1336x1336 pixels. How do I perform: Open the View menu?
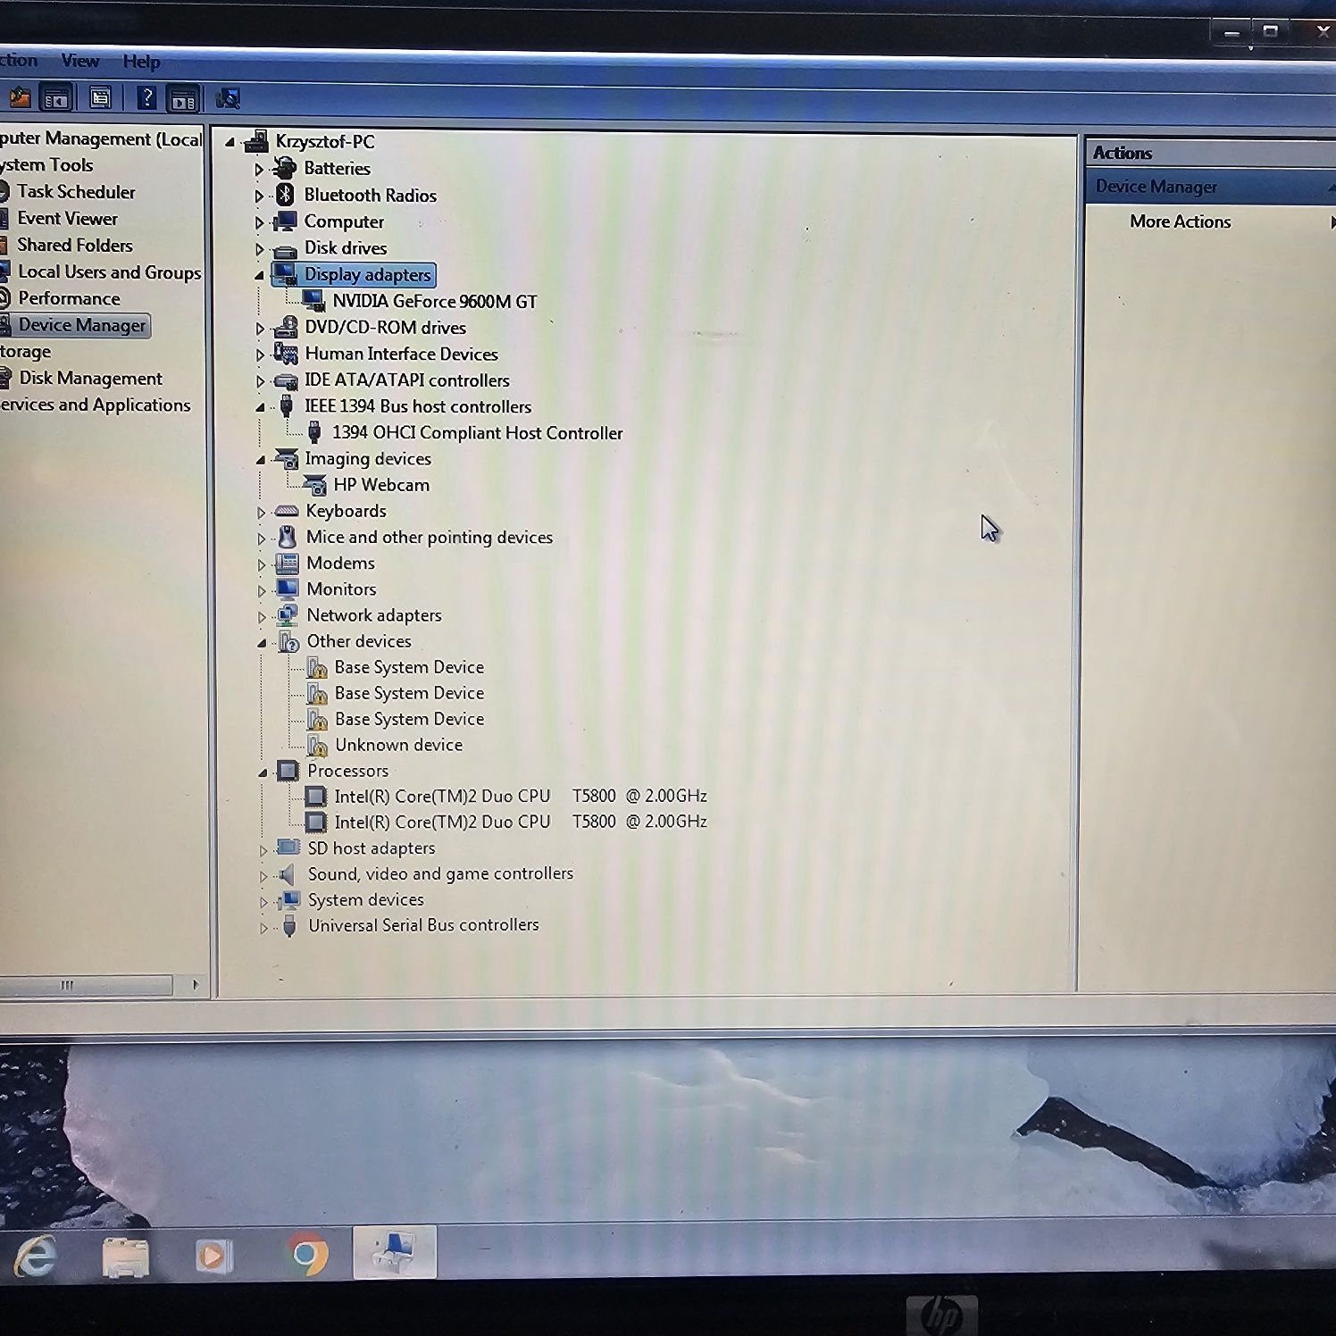pyautogui.click(x=79, y=61)
